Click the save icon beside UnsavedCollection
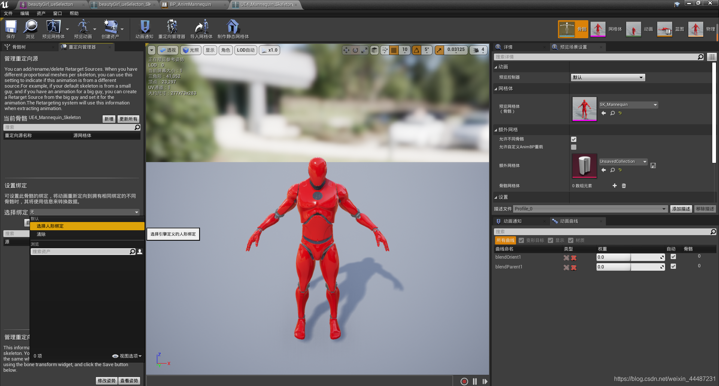The width and height of the screenshot is (719, 386). tap(653, 165)
